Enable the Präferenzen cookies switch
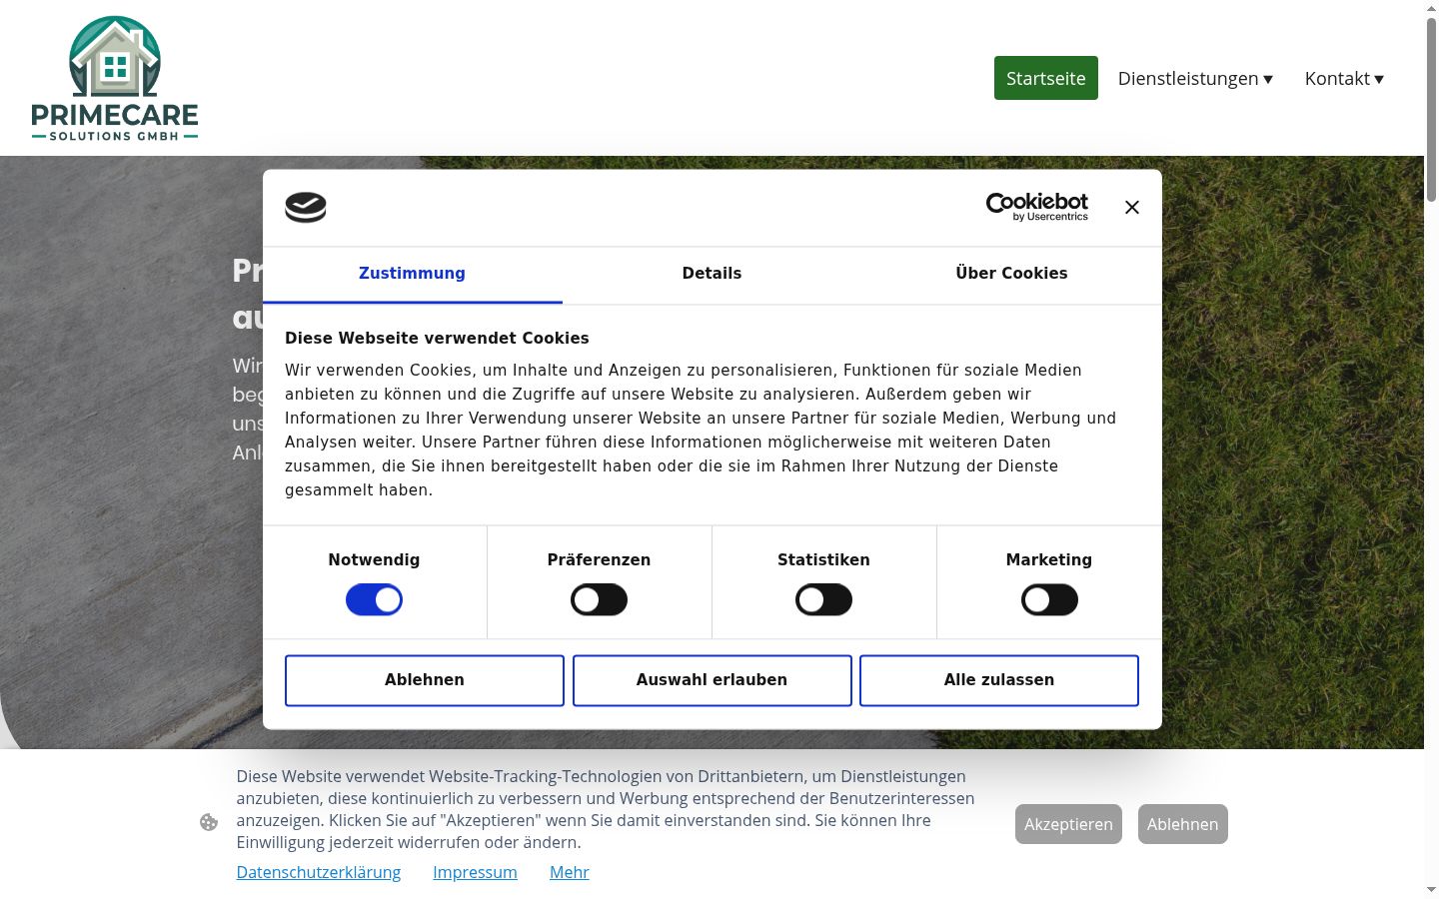Image resolution: width=1439 pixels, height=899 pixels. (x=600, y=600)
